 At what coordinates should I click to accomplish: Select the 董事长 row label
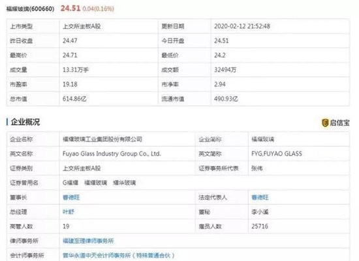coord(18,197)
